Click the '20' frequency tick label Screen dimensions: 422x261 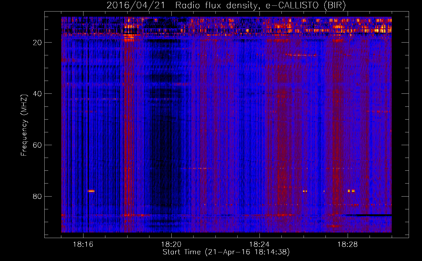(37, 43)
